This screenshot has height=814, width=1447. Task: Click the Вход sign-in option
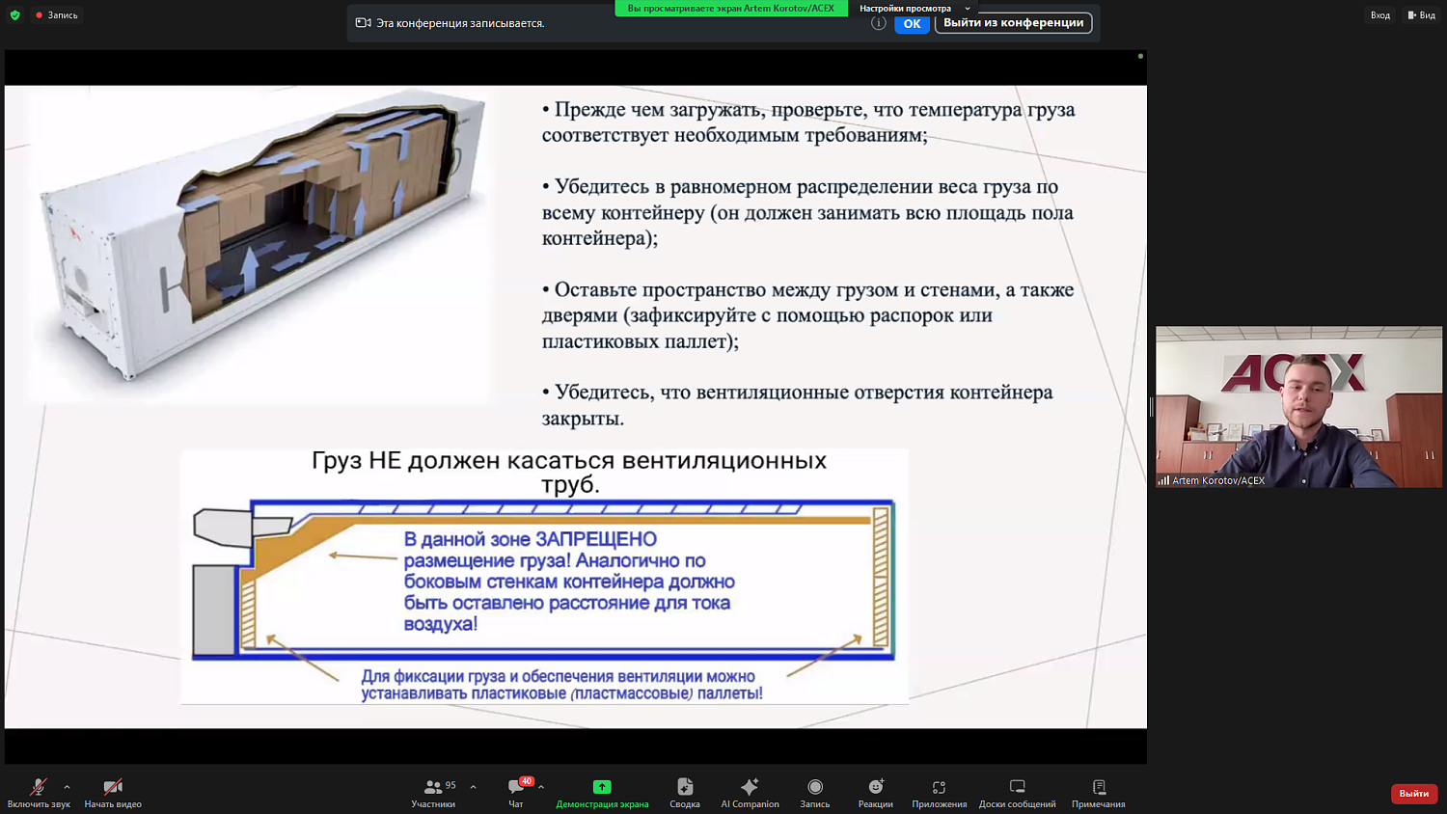pyautogui.click(x=1379, y=14)
